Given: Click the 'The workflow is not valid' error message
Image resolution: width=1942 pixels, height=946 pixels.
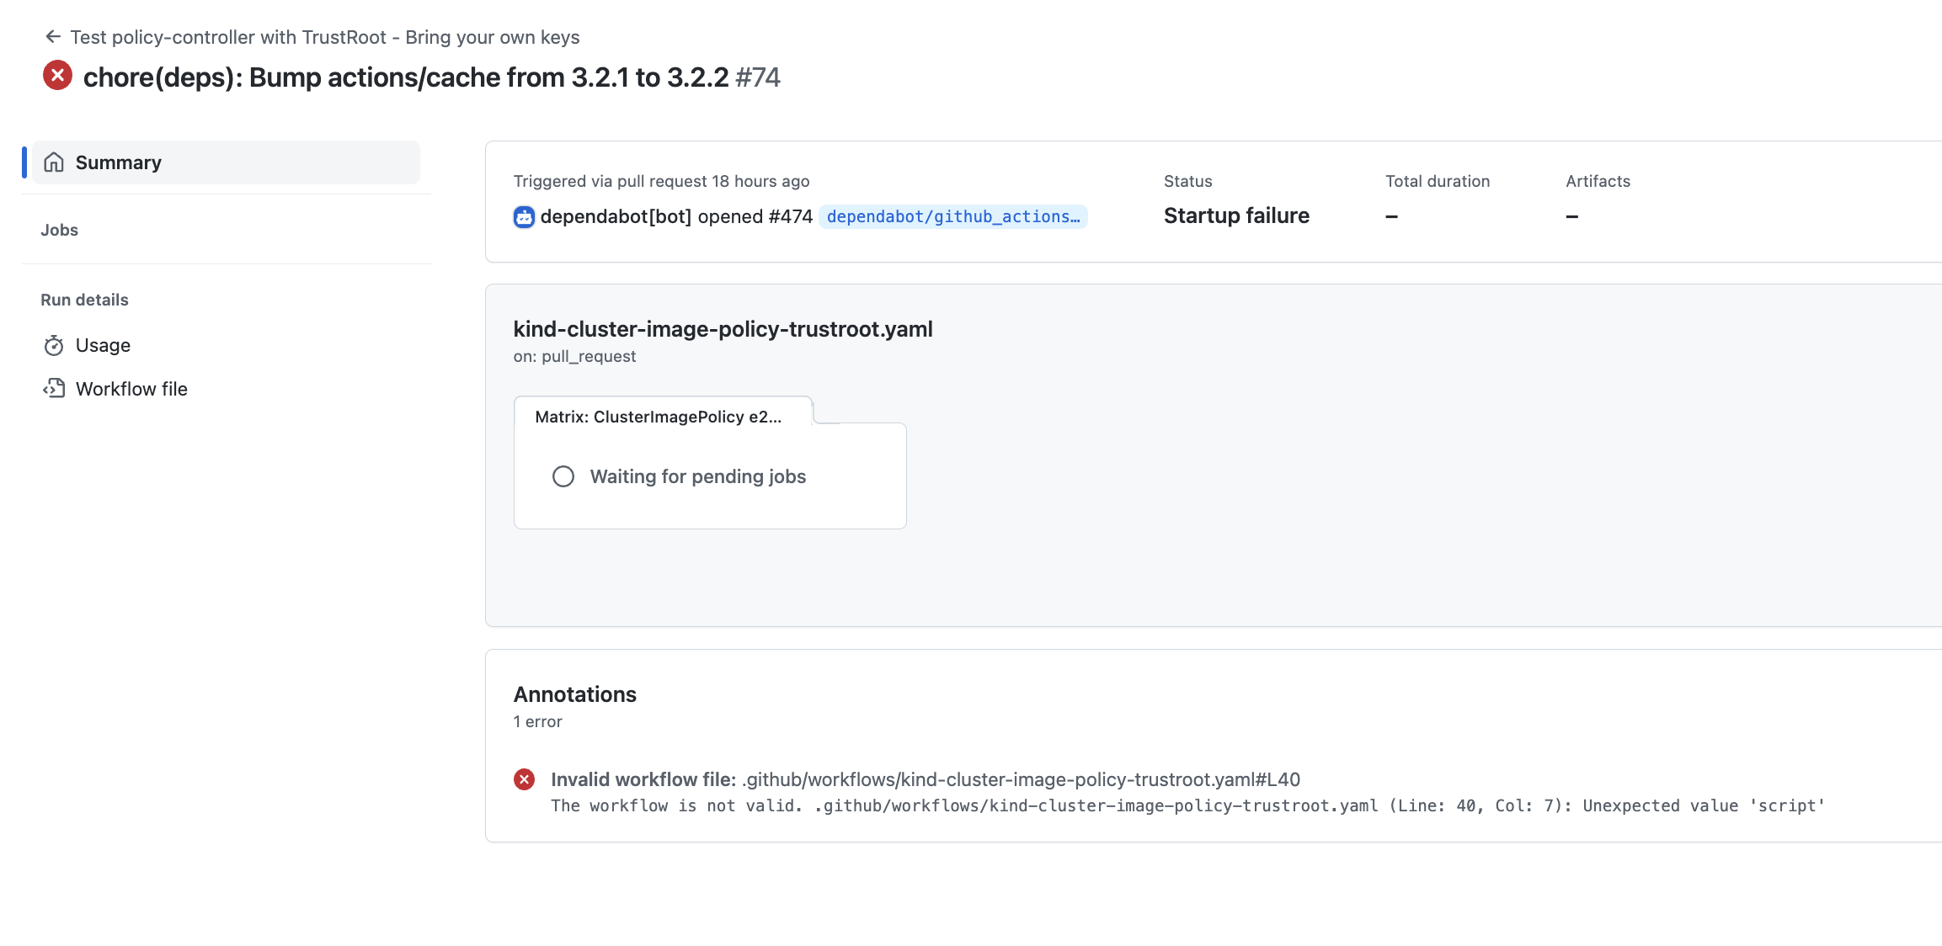Looking at the screenshot, I should pyautogui.click(x=1188, y=805).
